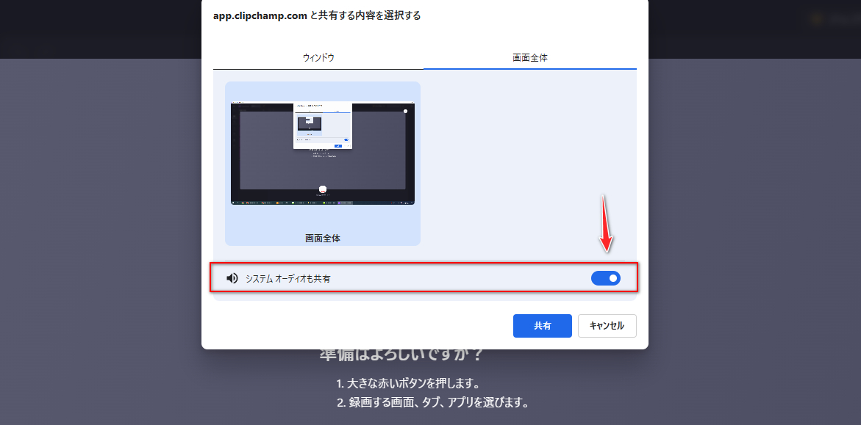Click the miniature taskbar shown in the preview
Viewport: 861px width, 425px height.
pos(322,203)
